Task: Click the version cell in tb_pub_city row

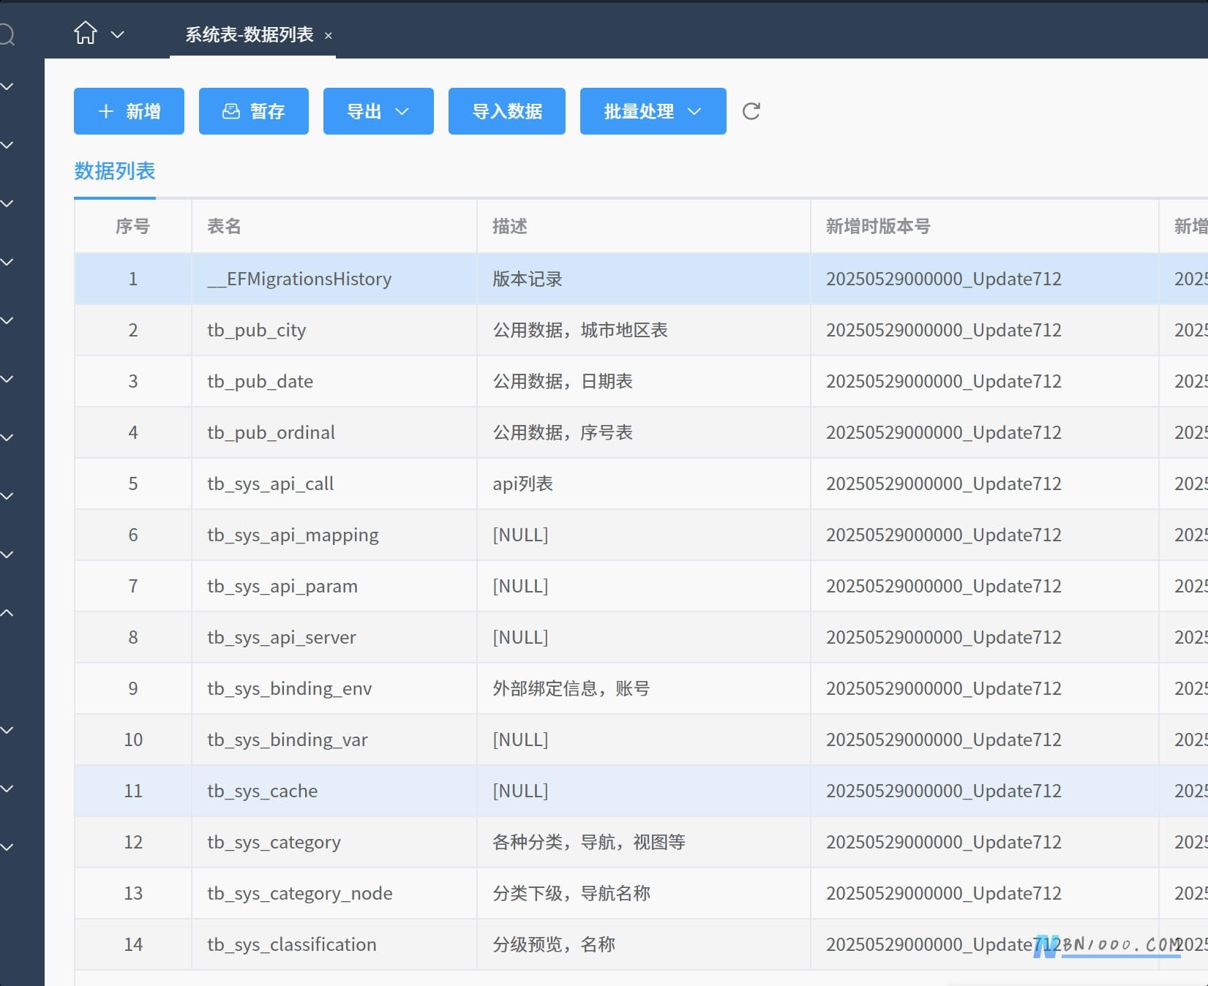Action: point(985,330)
